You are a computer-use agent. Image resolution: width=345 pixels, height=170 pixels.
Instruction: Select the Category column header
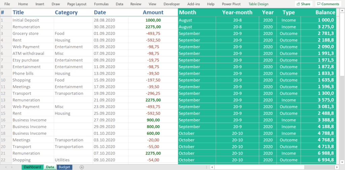(x=73, y=12)
